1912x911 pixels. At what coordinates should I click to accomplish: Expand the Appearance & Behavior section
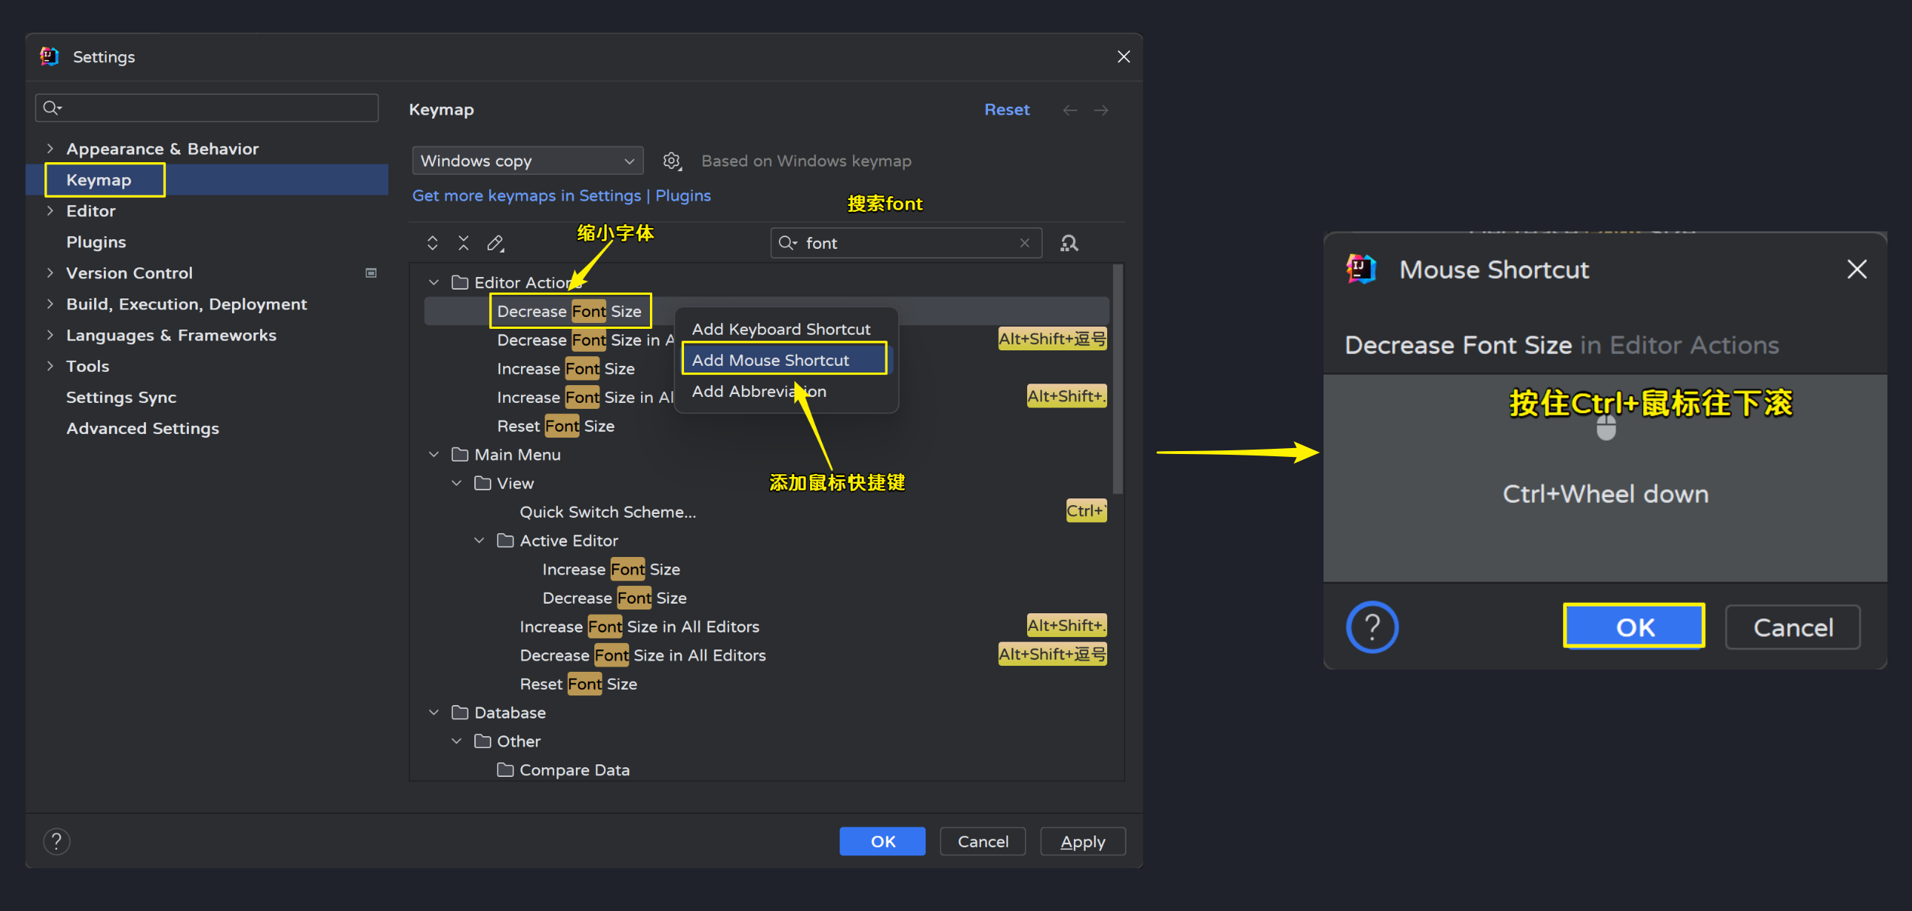(x=50, y=148)
